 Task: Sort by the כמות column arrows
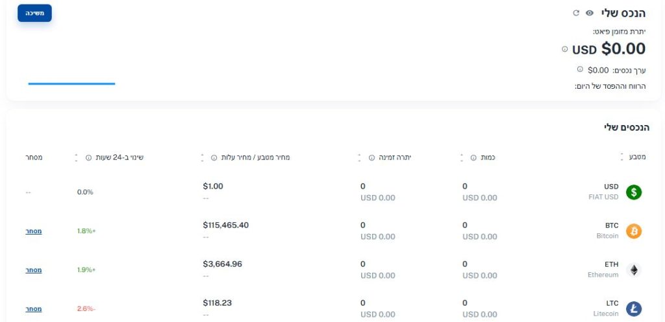(x=462, y=158)
